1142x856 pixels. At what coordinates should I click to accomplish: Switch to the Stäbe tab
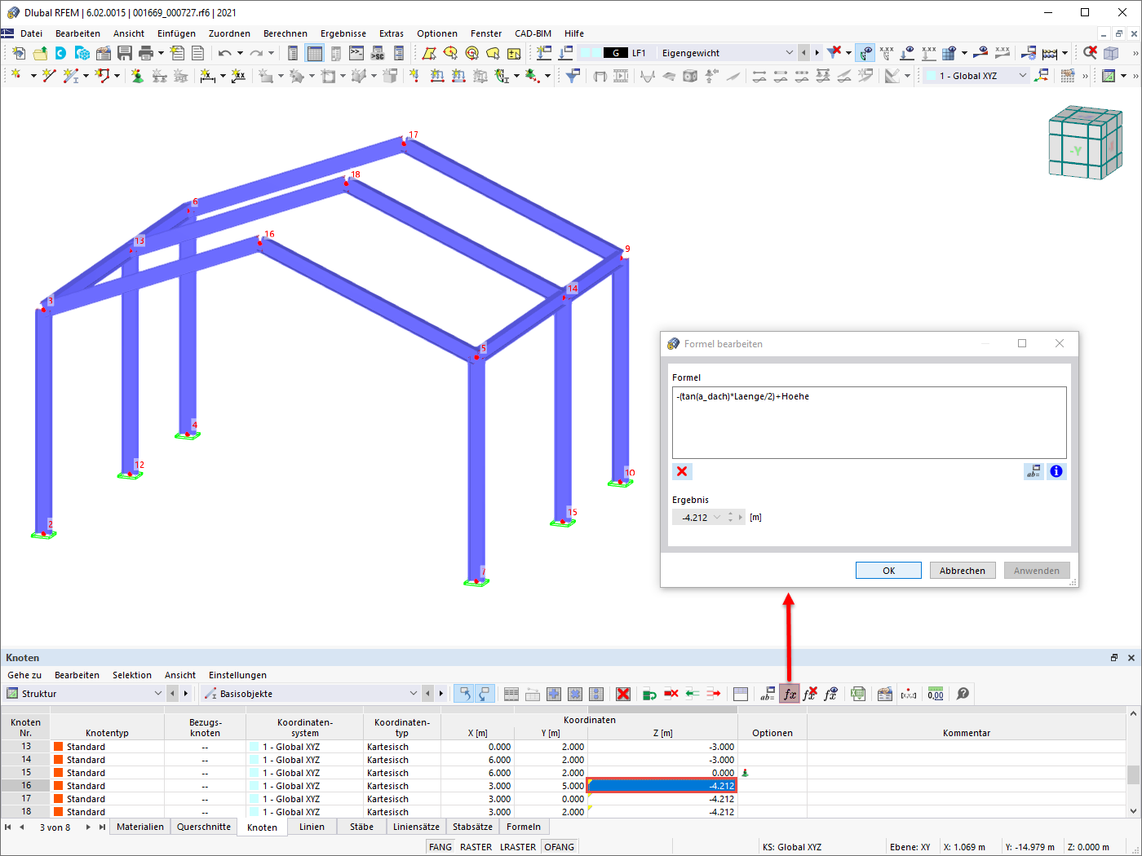(x=361, y=827)
